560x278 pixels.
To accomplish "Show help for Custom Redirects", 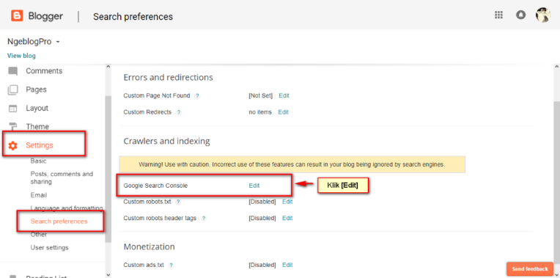I will (179, 112).
